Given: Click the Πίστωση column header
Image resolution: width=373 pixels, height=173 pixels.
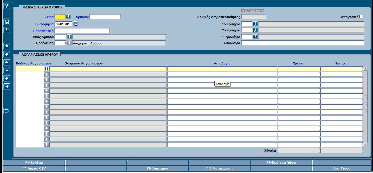Looking at the screenshot, I should tap(342, 63).
